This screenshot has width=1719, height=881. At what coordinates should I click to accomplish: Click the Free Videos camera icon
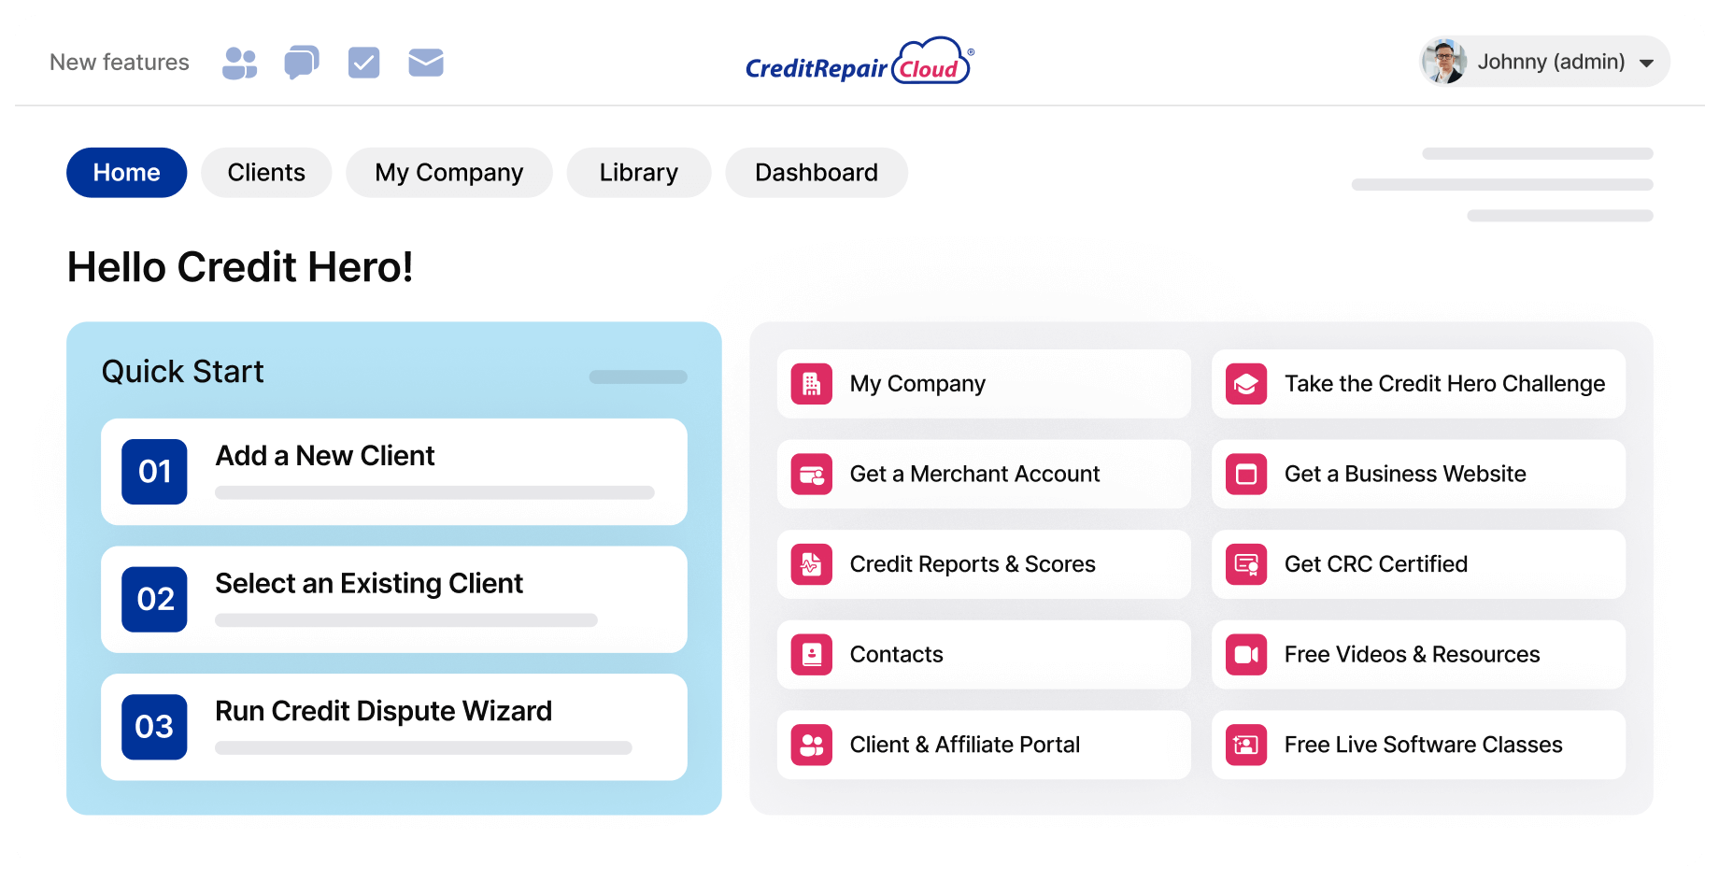[x=1246, y=655]
